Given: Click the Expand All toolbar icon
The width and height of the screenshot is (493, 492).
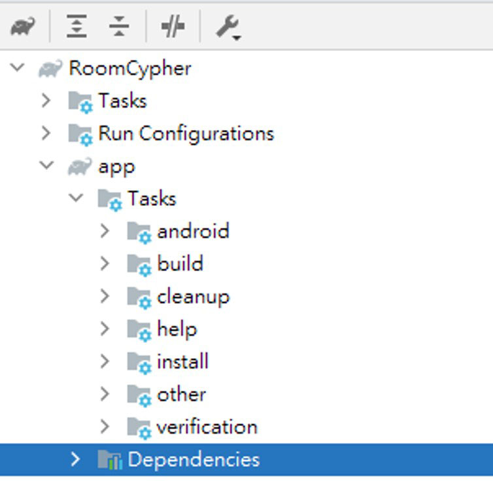Looking at the screenshot, I should pos(77,27).
